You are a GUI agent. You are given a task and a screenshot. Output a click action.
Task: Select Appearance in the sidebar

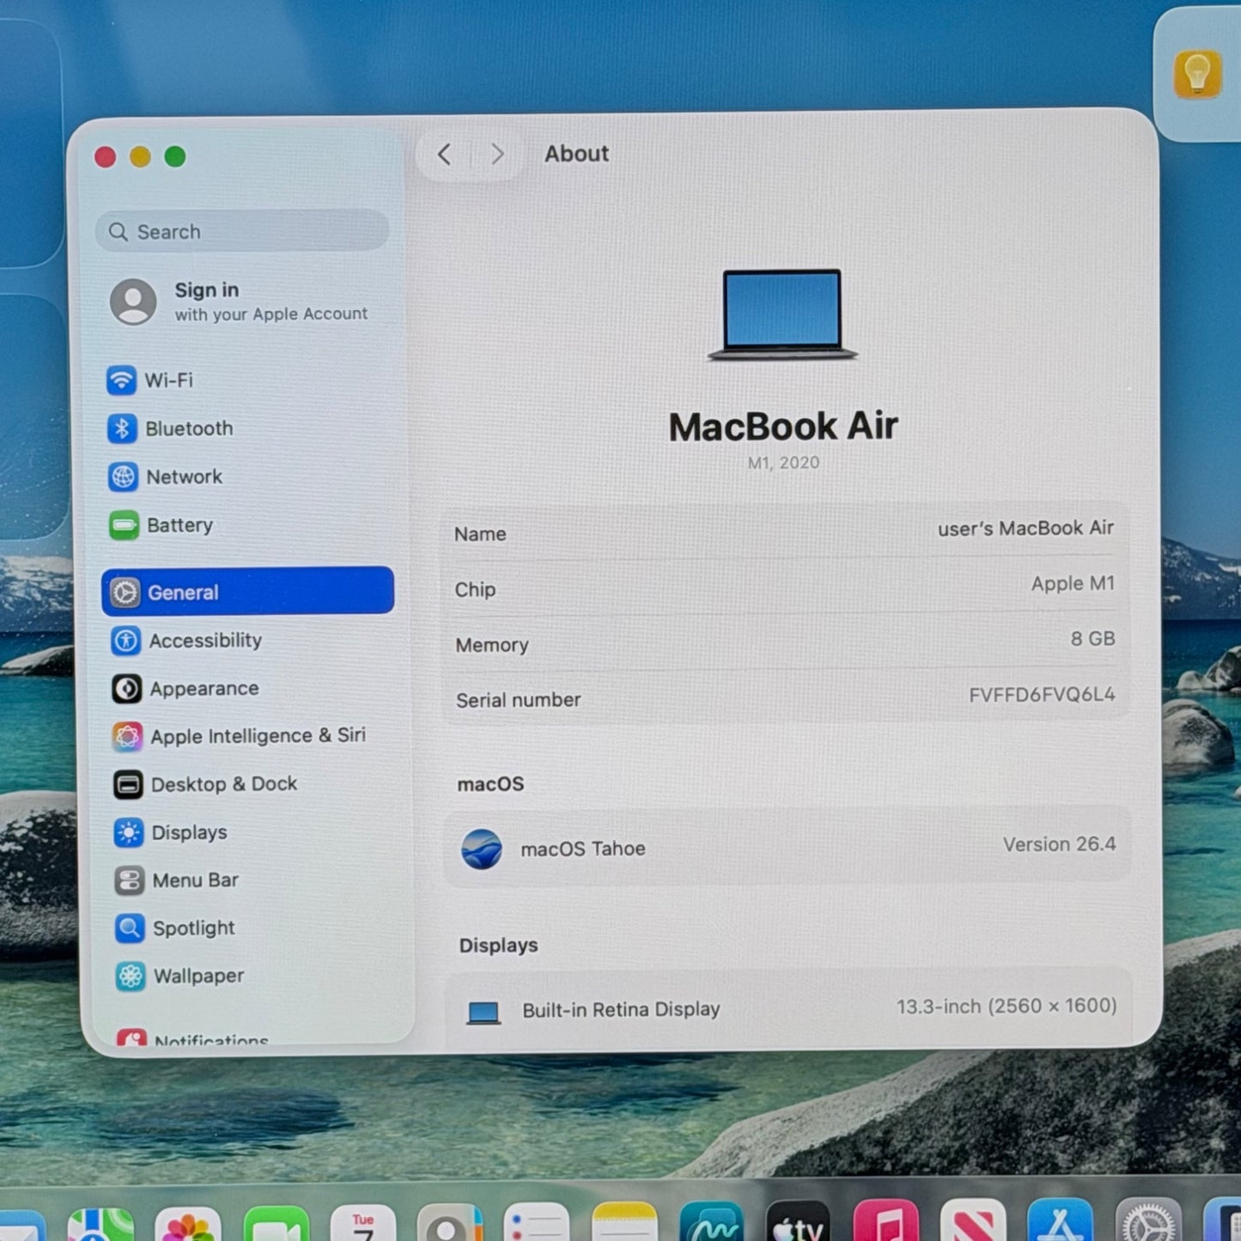coord(204,689)
